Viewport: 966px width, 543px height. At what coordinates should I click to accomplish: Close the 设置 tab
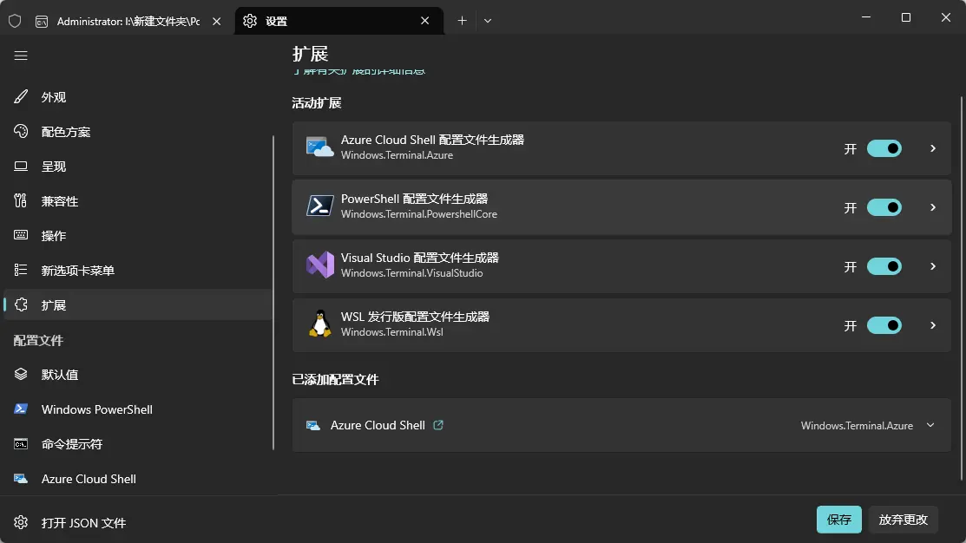coord(425,21)
